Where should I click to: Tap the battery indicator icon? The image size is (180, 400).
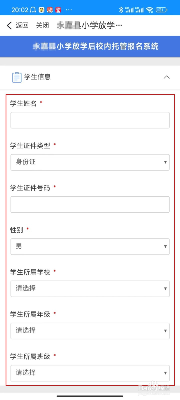tap(161, 10)
